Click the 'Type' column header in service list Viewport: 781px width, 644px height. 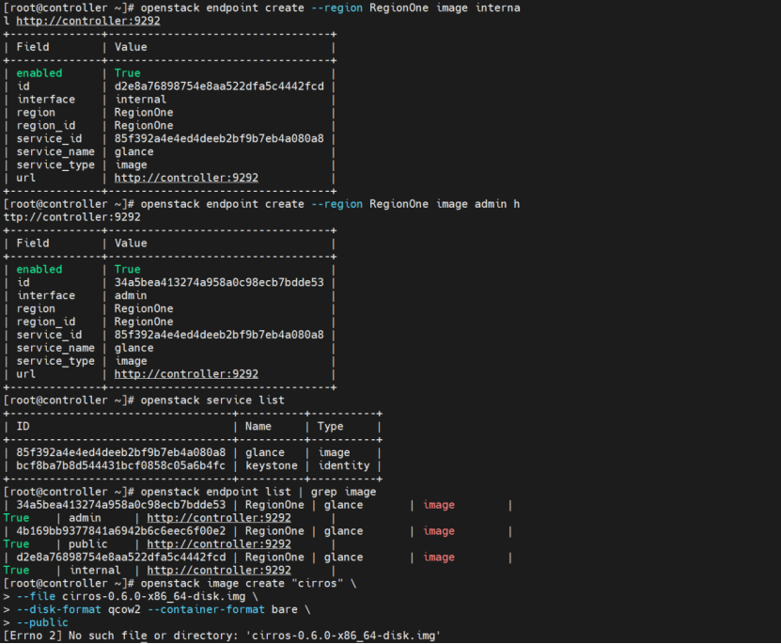[331, 427]
